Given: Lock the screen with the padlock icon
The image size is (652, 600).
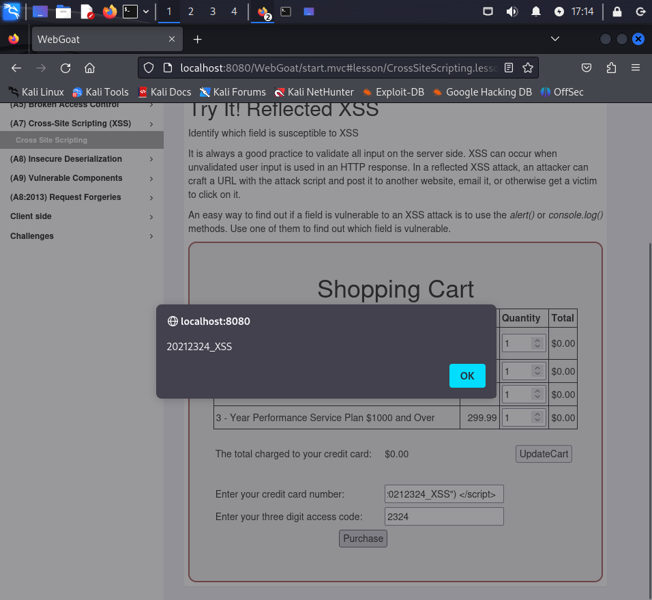Looking at the screenshot, I should coord(617,11).
